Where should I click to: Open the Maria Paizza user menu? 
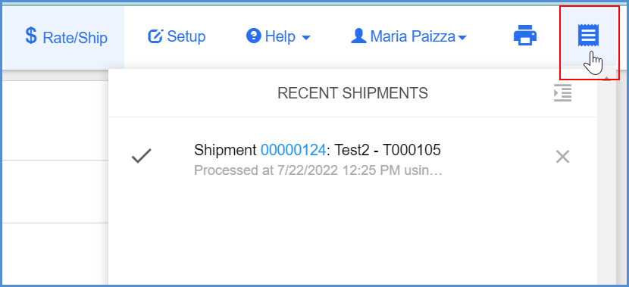click(408, 36)
